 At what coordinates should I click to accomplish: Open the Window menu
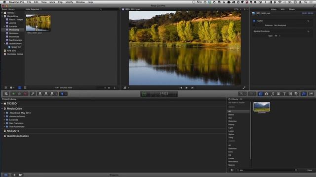80,2
